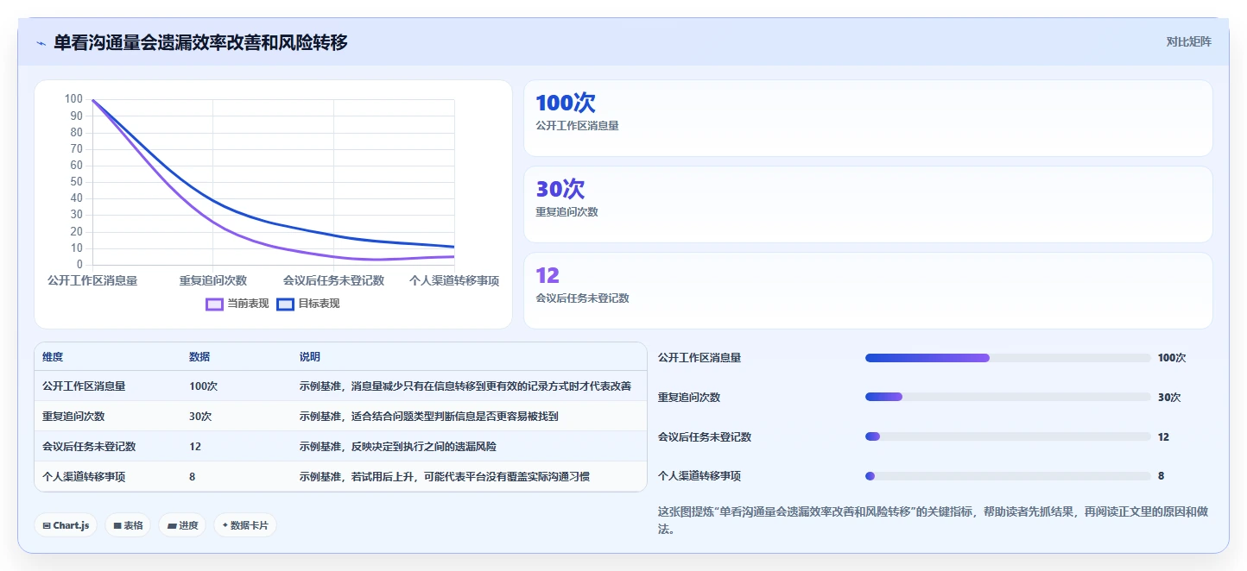The width and height of the screenshot is (1247, 571).
Task: Click the 个人渠道转移事项 x-axis label on the chart
Action: point(454,280)
